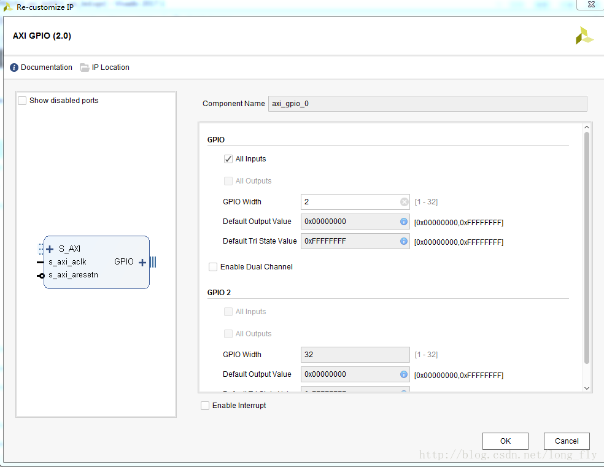The height and width of the screenshot is (467, 604).
Task: Uncheck All Inputs under GPIO
Action: (228, 159)
